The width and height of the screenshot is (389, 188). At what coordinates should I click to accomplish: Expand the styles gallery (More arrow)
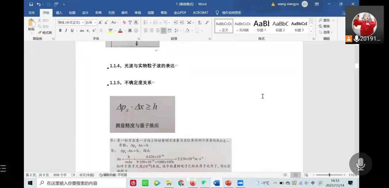pos(311,32)
